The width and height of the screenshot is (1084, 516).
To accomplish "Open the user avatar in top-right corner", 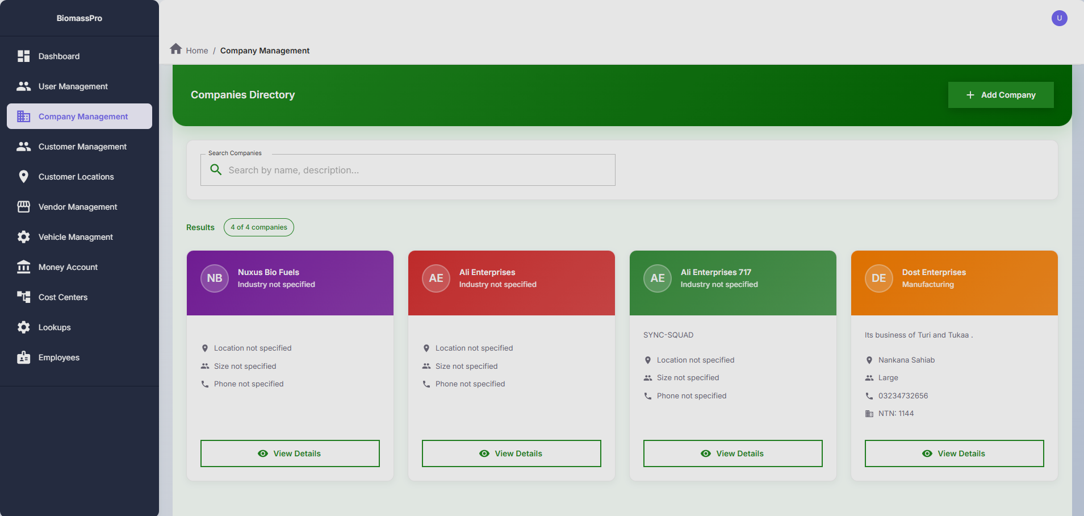I will coord(1059,18).
